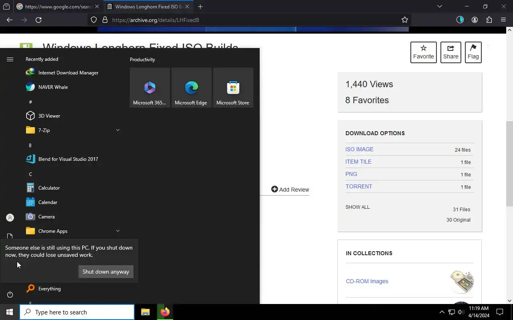Image resolution: width=513 pixels, height=320 pixels.
Task: Open the Microsoft Store tile
Action: (233, 87)
